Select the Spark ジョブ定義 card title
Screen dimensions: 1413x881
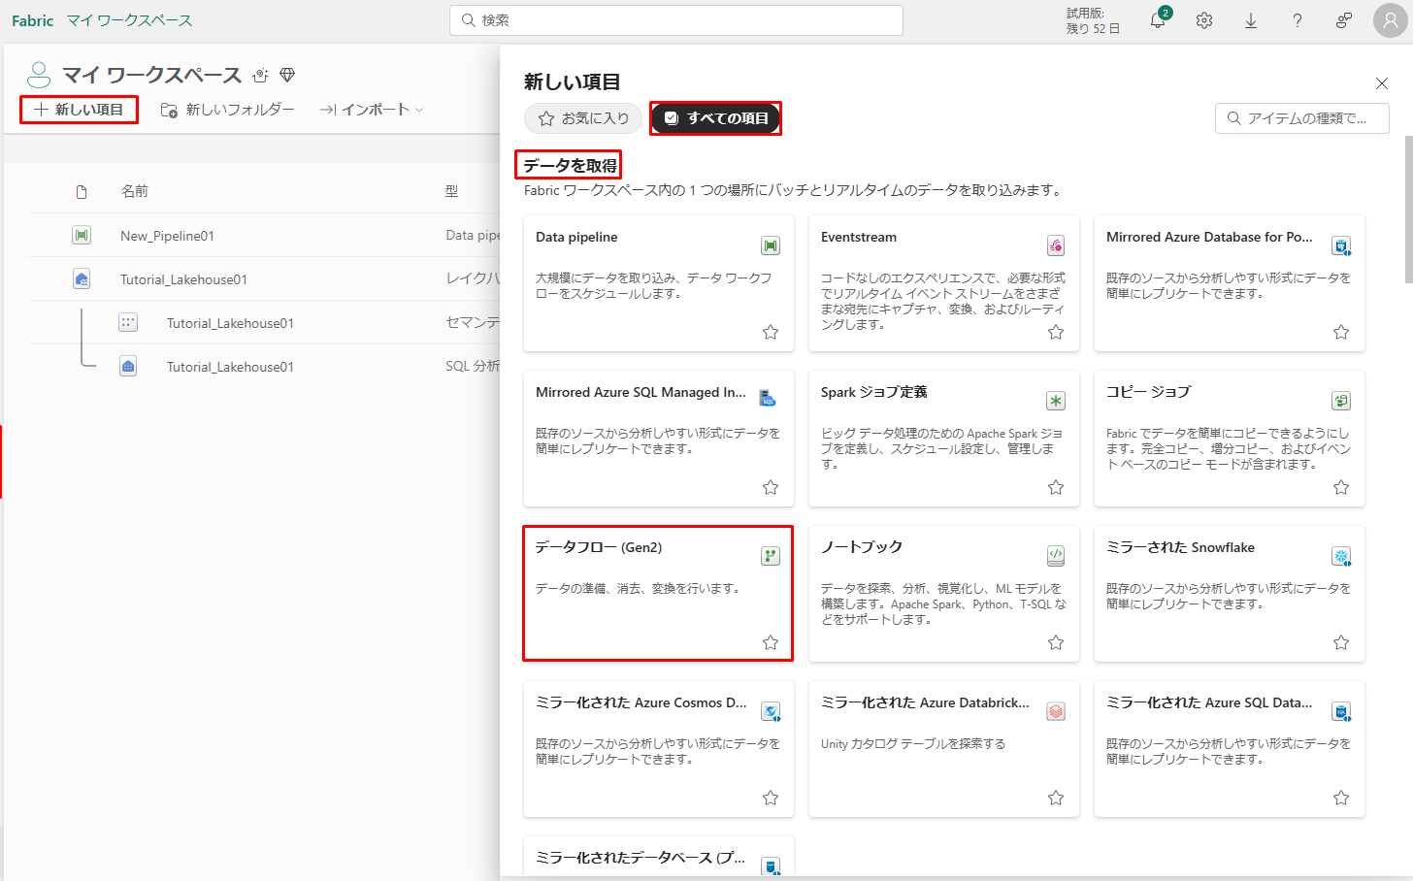click(x=874, y=392)
